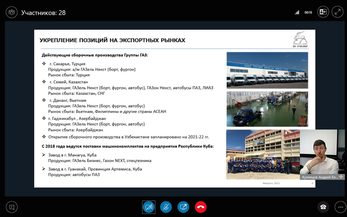Click 'Продукция: а/м ГАЗель Некст (борт, фургон)'
The height and width of the screenshot is (217, 347).
click(x=92, y=69)
